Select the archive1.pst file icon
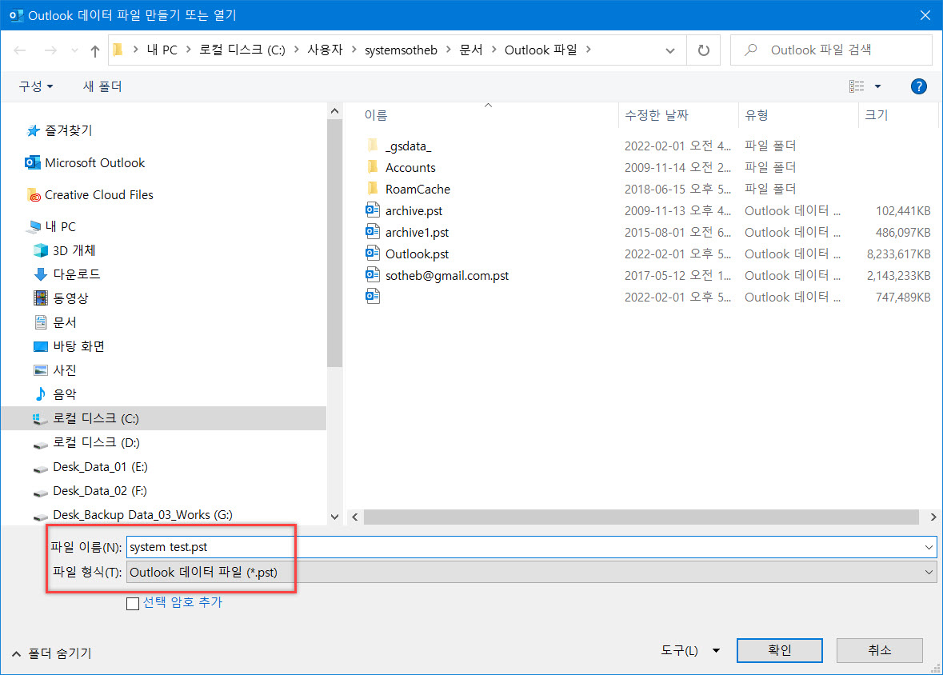943x675 pixels. point(372,232)
